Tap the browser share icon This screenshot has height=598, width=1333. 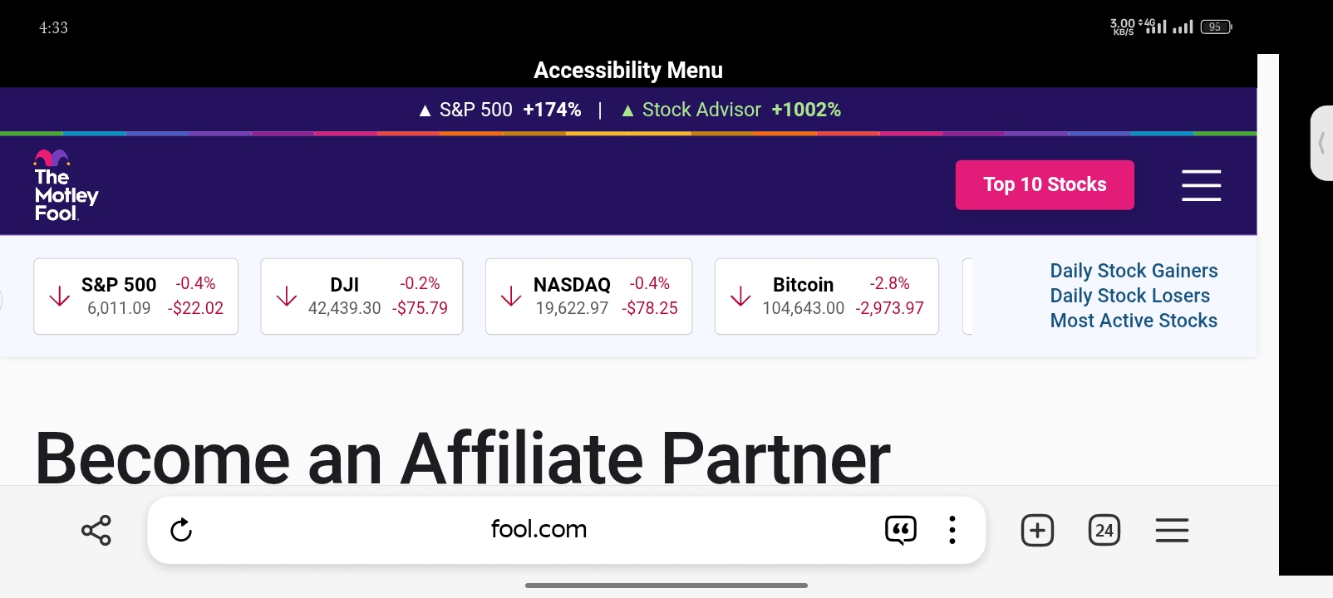pos(96,530)
